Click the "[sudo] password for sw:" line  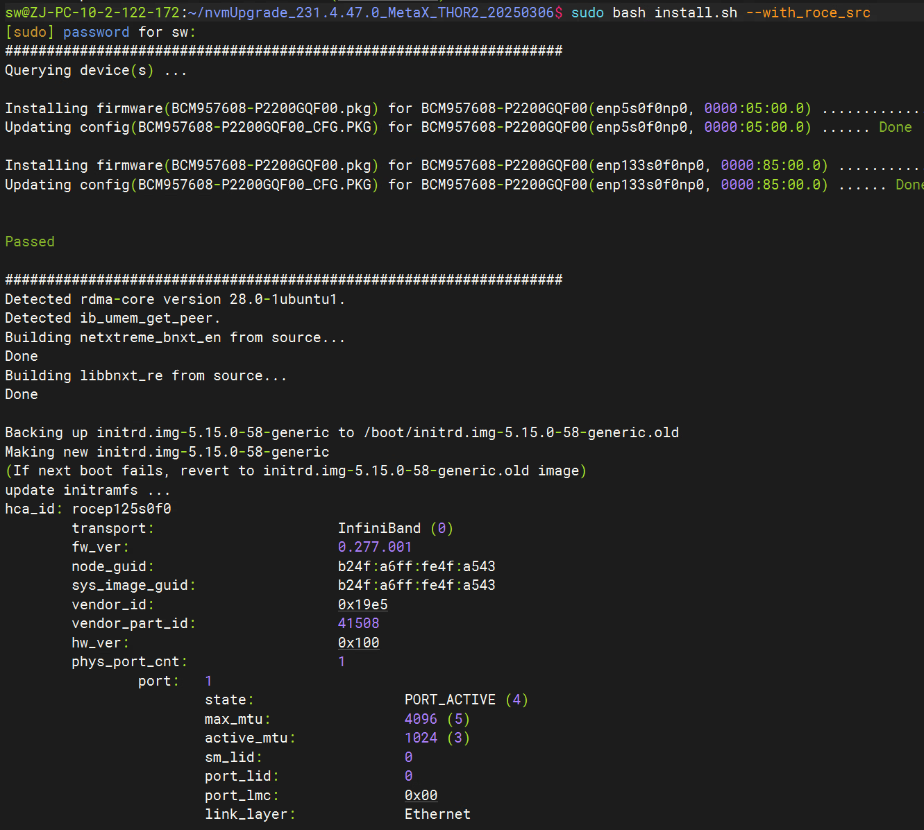pyautogui.click(x=100, y=32)
